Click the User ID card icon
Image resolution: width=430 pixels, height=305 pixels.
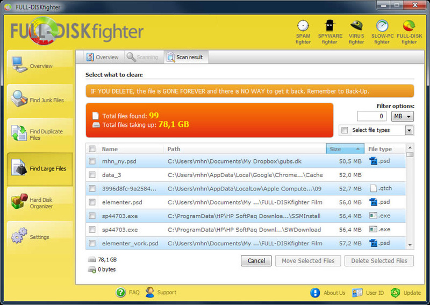357,293
